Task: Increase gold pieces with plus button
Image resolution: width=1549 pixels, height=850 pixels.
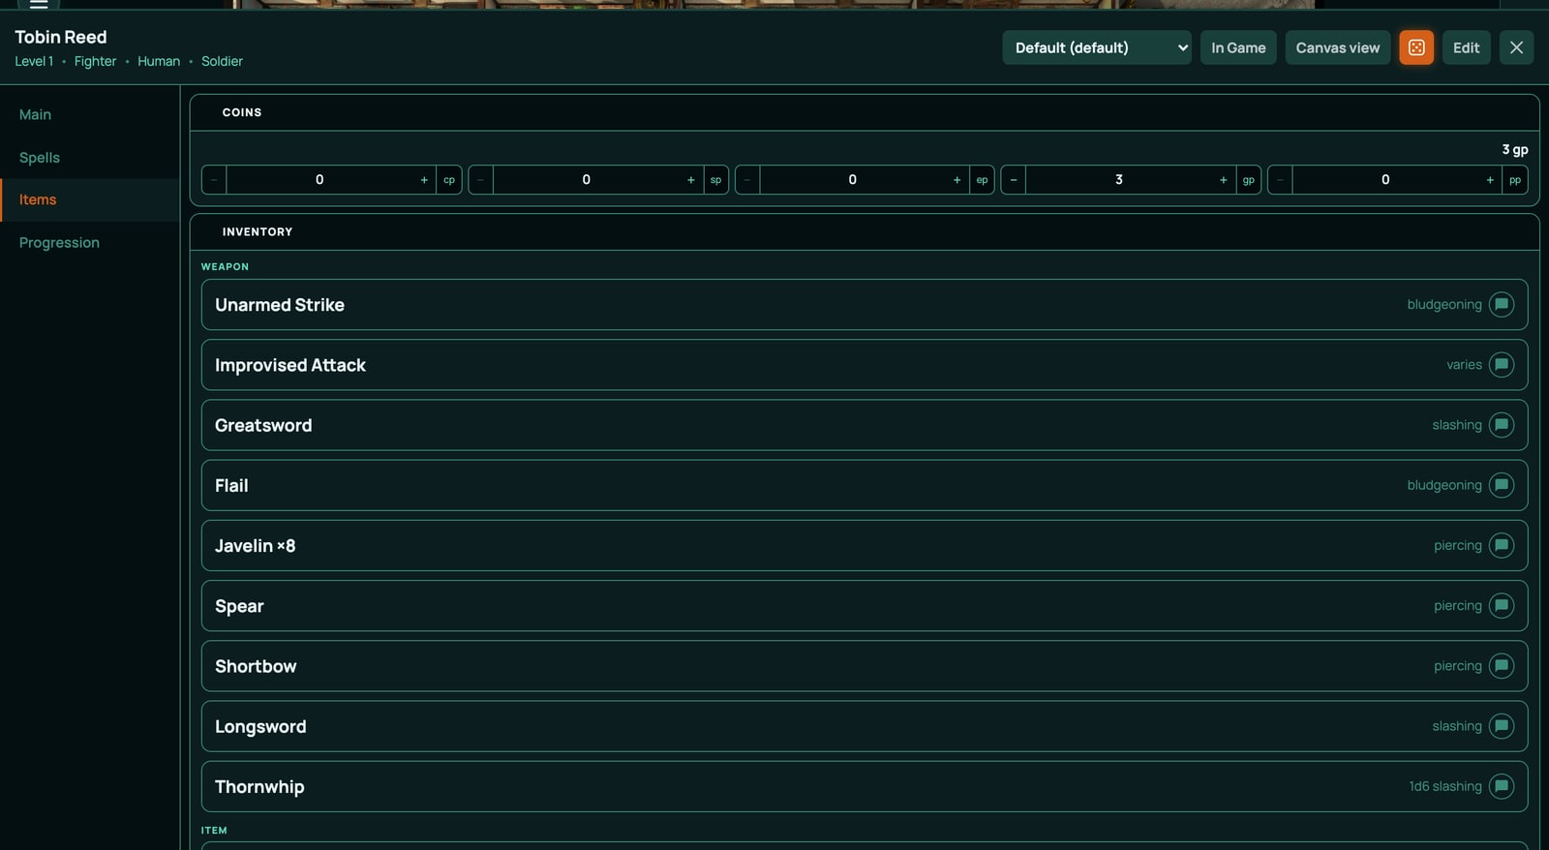Action: pyautogui.click(x=1223, y=180)
